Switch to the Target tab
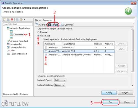This screenshot has width=138, height=108. pos(53,25)
